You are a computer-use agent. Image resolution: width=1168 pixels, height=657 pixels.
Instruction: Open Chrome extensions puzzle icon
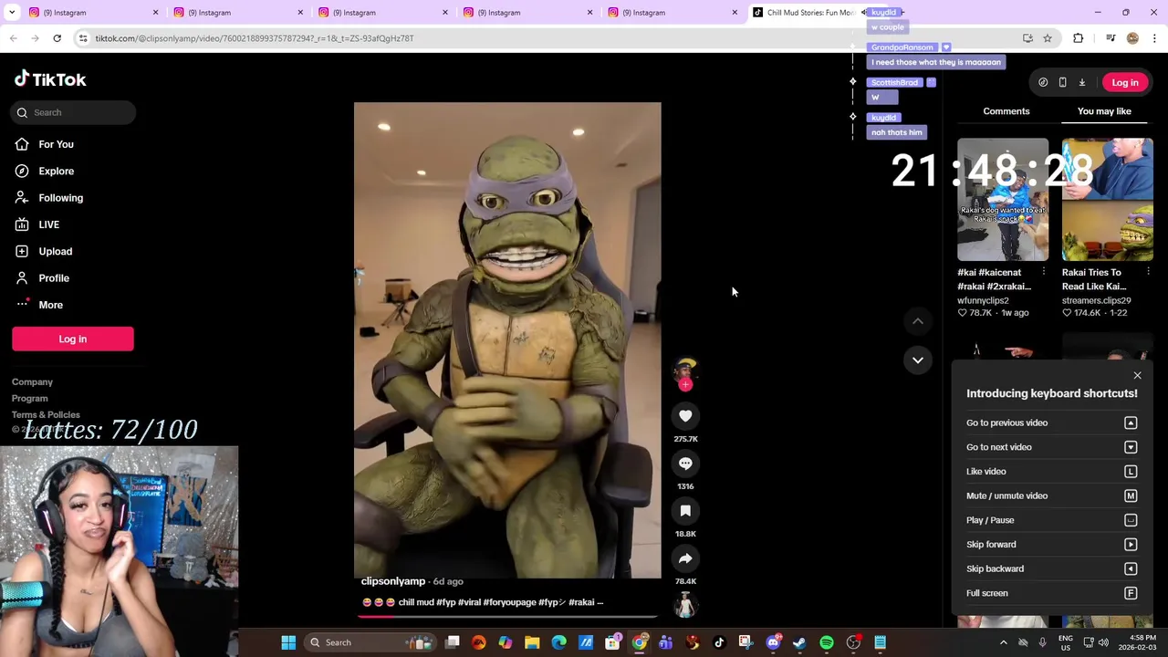pos(1079,38)
